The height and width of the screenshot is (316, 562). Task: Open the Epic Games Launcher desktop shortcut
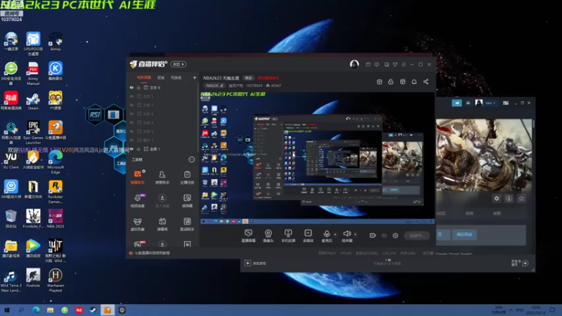(33, 132)
